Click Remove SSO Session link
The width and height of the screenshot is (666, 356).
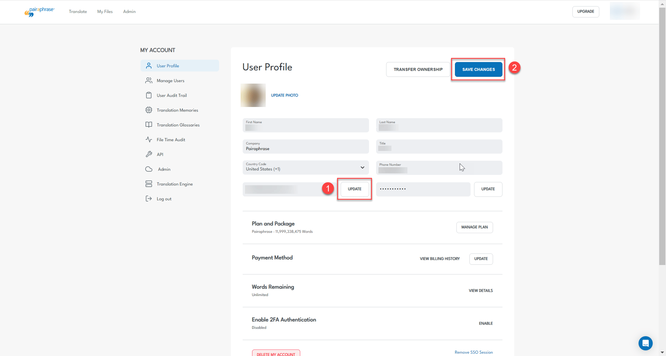pyautogui.click(x=473, y=352)
